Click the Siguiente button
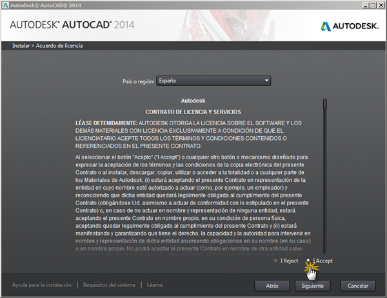The image size is (387, 298). [x=312, y=286]
